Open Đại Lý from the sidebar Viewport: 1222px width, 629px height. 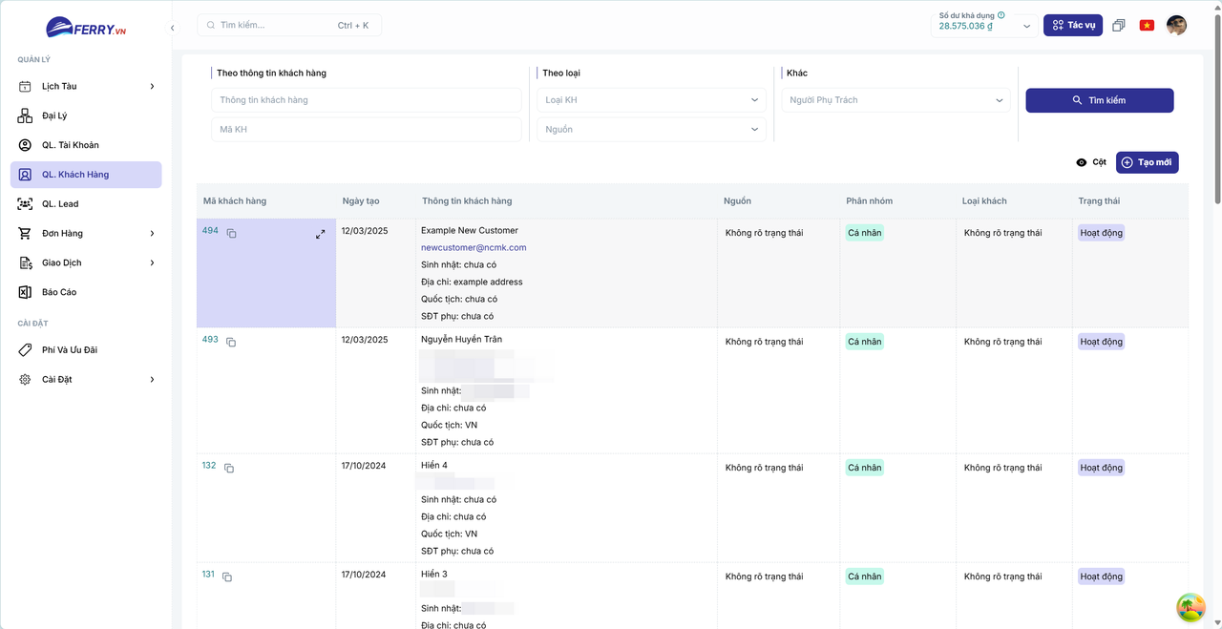86,115
